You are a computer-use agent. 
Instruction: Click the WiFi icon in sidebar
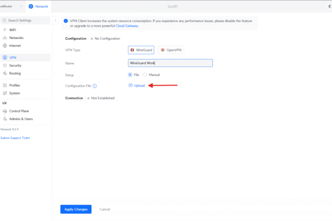5,30
